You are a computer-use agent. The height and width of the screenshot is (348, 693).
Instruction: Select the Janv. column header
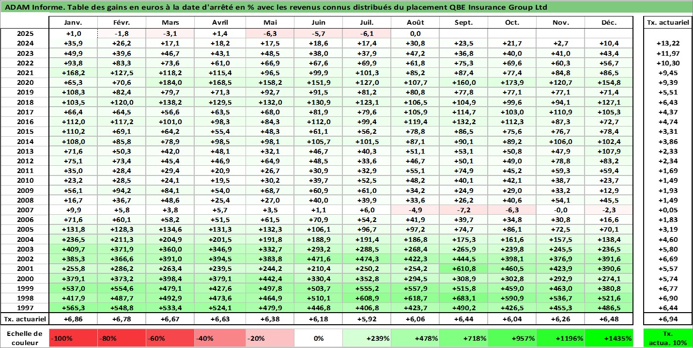point(73,23)
